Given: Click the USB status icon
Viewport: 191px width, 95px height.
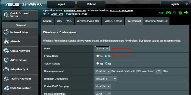Looking at the screenshot, I should (186, 13).
